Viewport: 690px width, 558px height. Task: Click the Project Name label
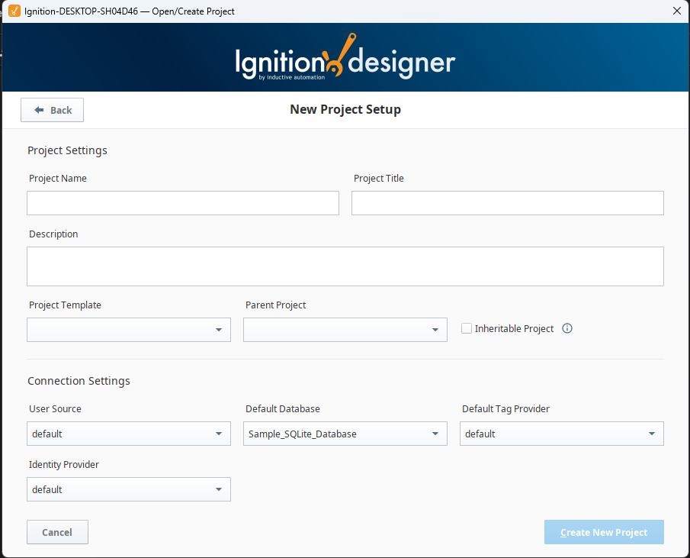58,179
